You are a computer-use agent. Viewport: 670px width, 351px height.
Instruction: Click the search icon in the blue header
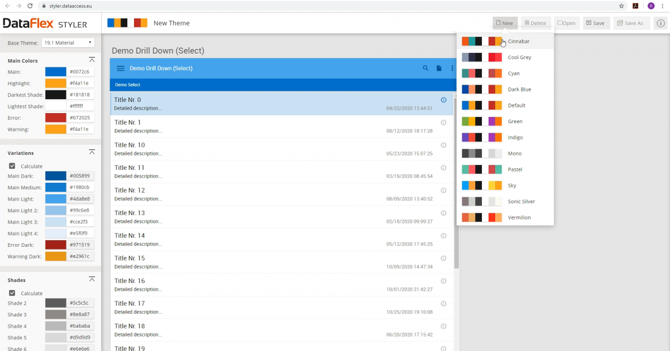click(x=425, y=69)
